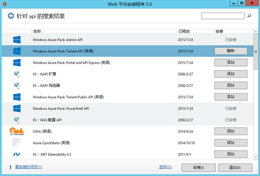Select Windows Azure Pack: PowerShell API text
This screenshot has width=260, height=176.
pyautogui.click(x=61, y=109)
